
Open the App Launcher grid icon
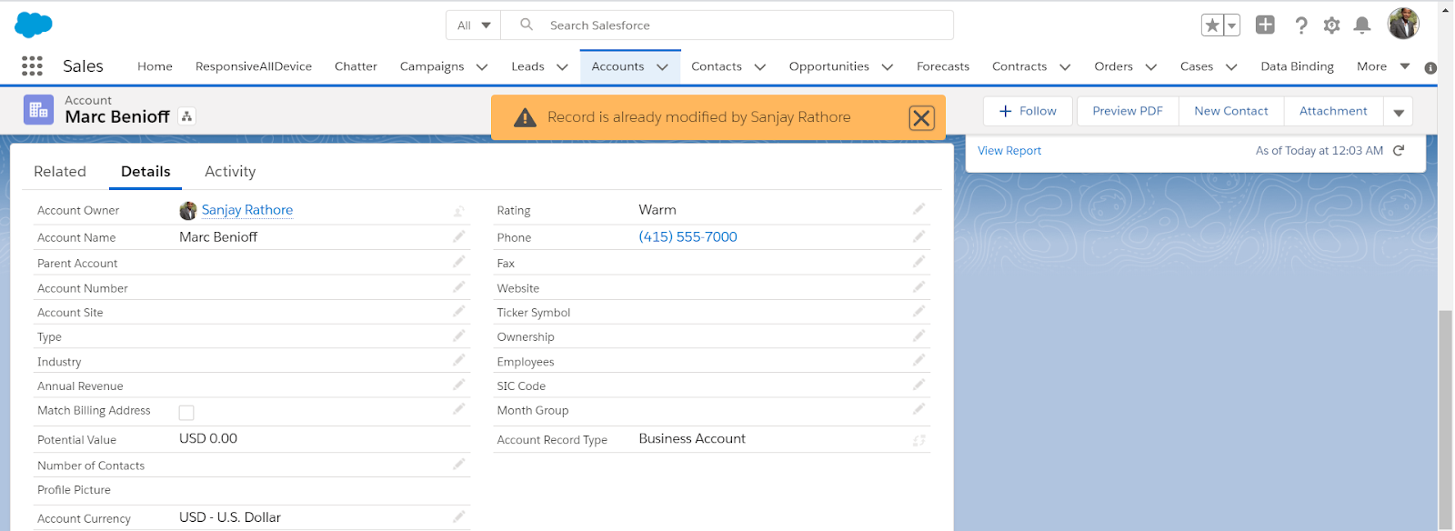32,65
